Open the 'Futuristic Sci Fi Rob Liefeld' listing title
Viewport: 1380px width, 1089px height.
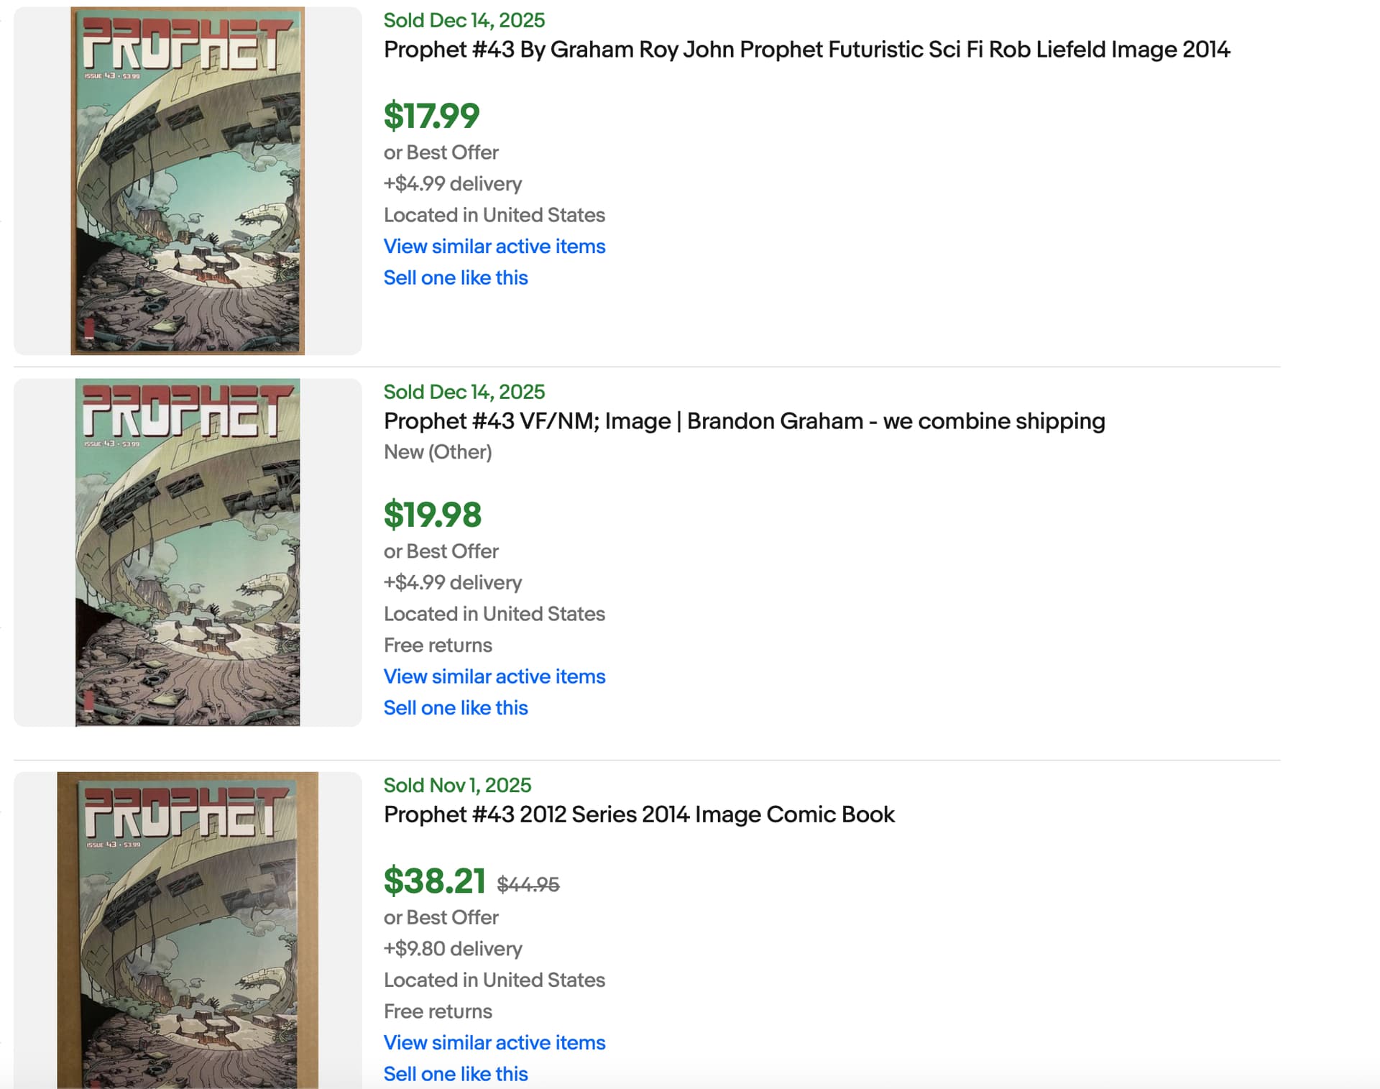[x=806, y=50]
